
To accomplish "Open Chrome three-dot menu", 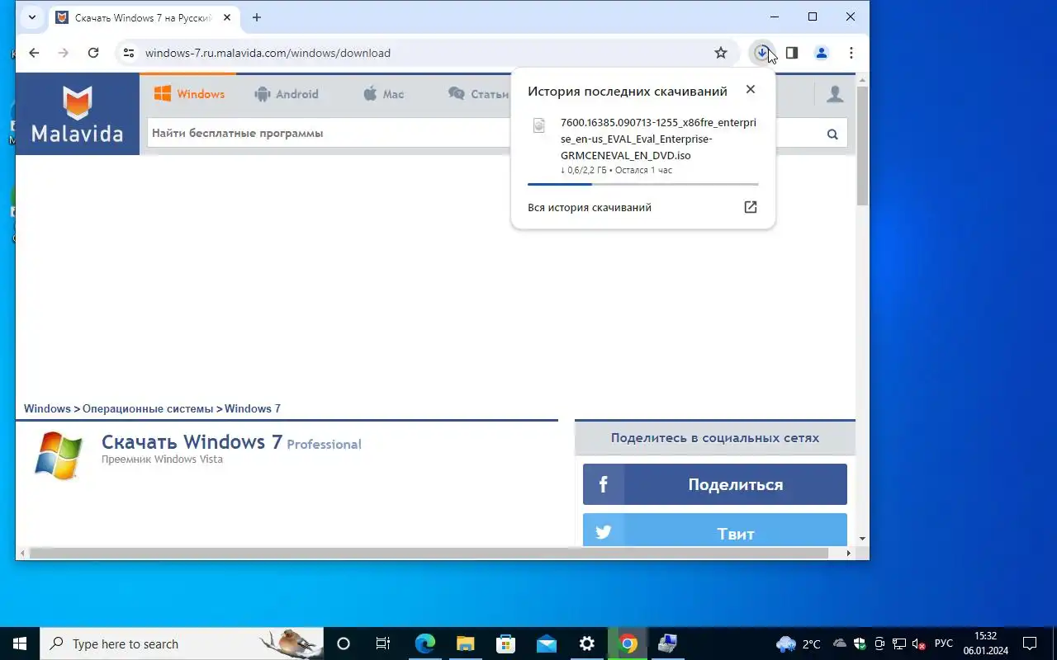I will pos(851,53).
